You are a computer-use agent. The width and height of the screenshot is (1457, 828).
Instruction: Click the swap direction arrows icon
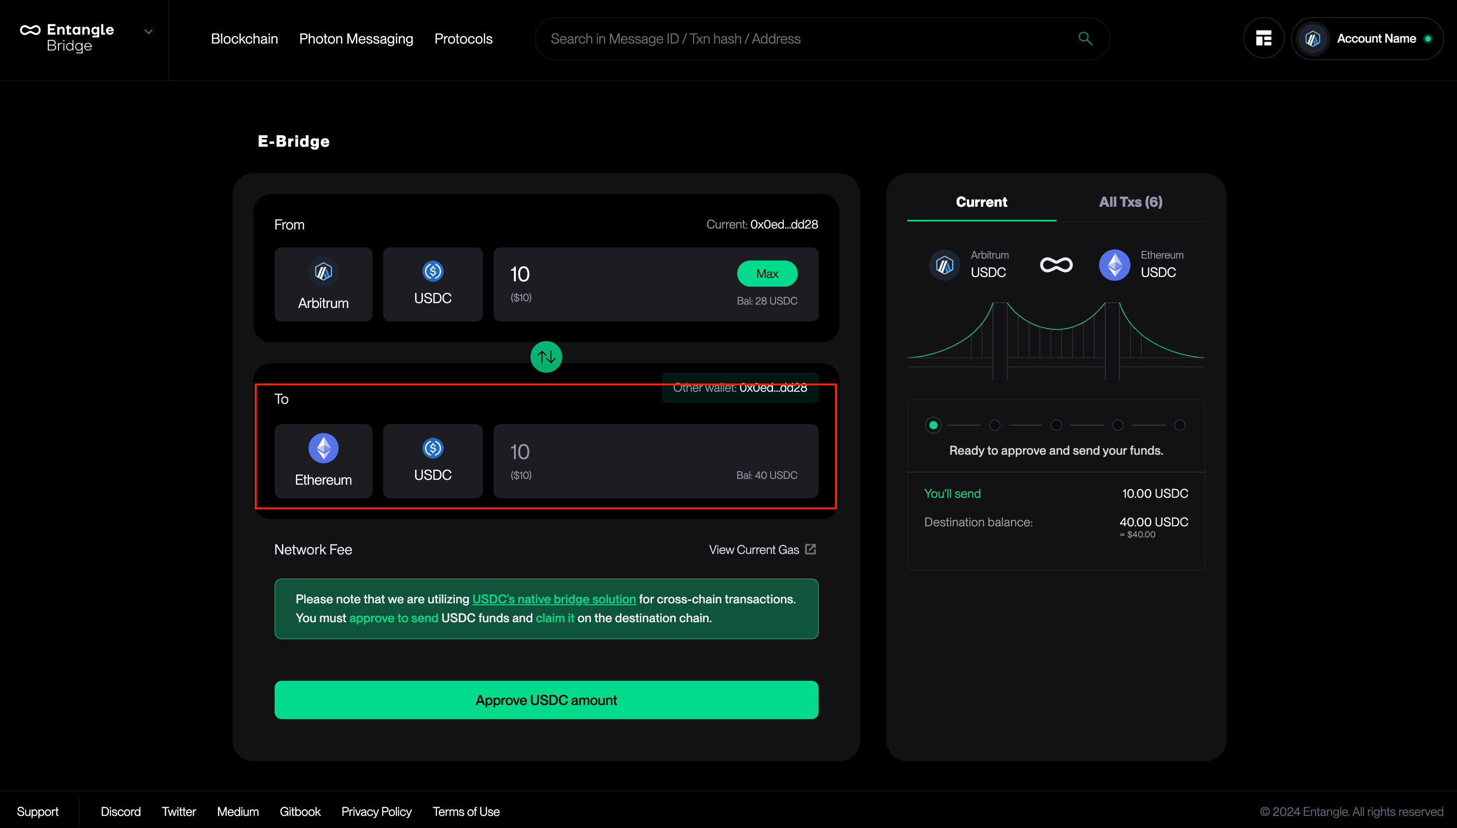click(x=546, y=356)
